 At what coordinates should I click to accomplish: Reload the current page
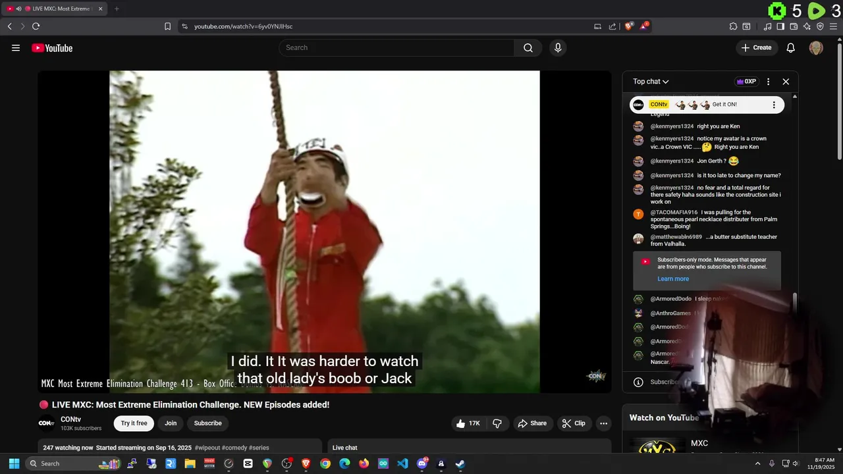coord(36,26)
